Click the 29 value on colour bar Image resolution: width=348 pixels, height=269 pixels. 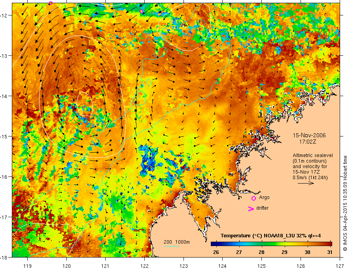[x=284, y=252]
